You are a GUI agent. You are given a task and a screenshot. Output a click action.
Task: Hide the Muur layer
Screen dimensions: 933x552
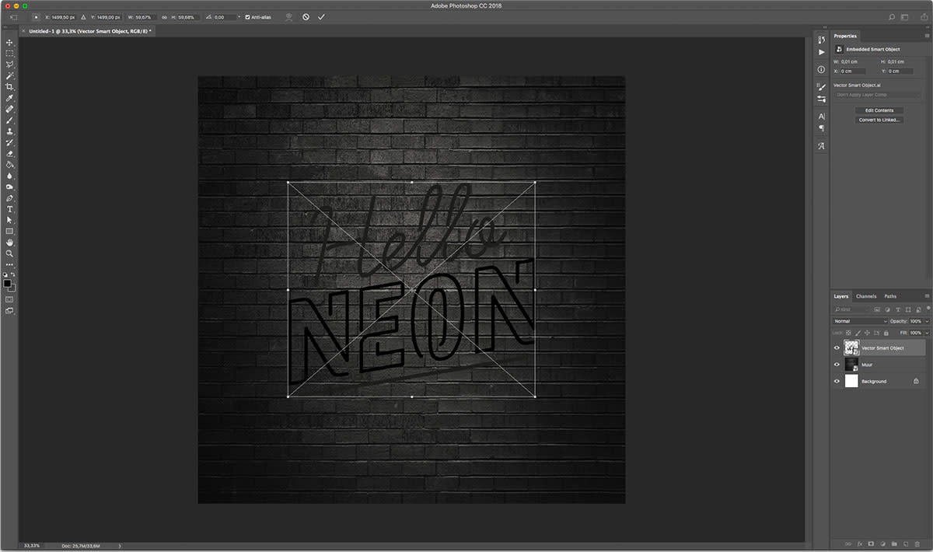click(837, 365)
